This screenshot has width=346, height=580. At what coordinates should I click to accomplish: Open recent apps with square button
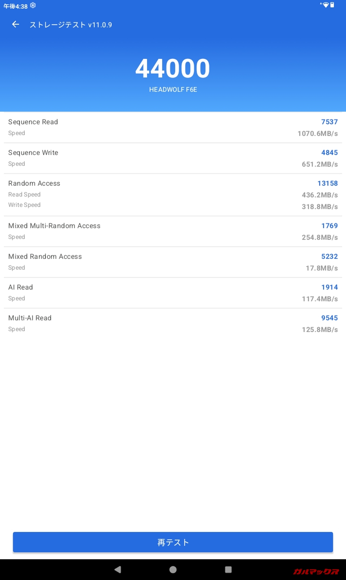pyautogui.click(x=228, y=569)
